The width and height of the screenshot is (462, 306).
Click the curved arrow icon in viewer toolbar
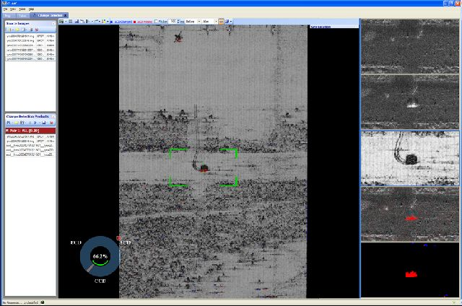point(96,22)
